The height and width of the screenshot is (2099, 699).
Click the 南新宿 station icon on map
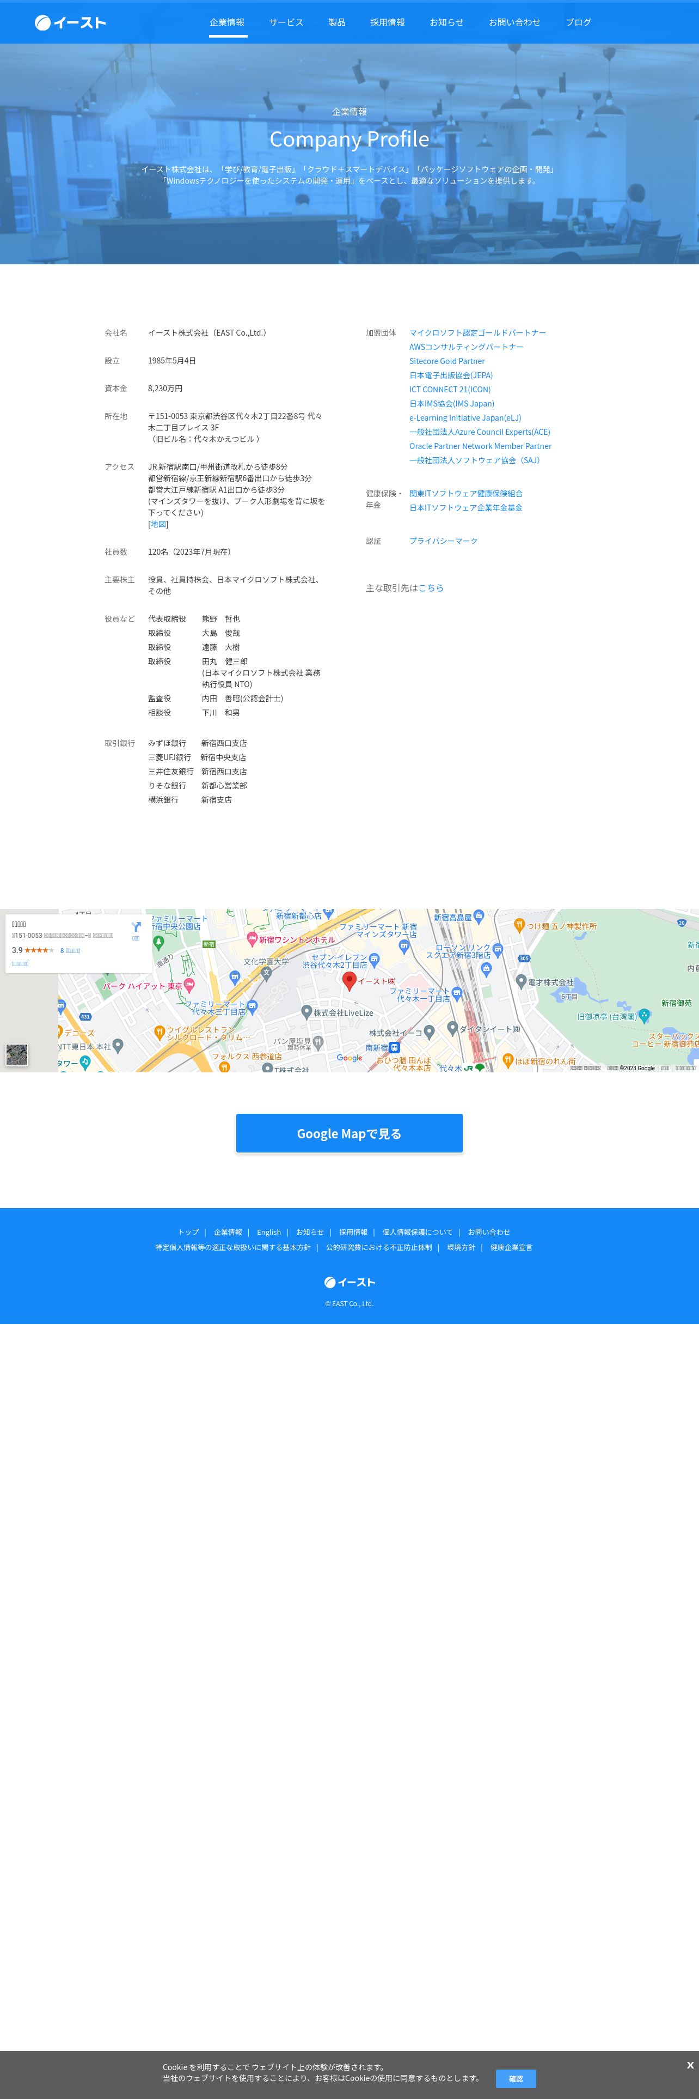pos(395,1048)
